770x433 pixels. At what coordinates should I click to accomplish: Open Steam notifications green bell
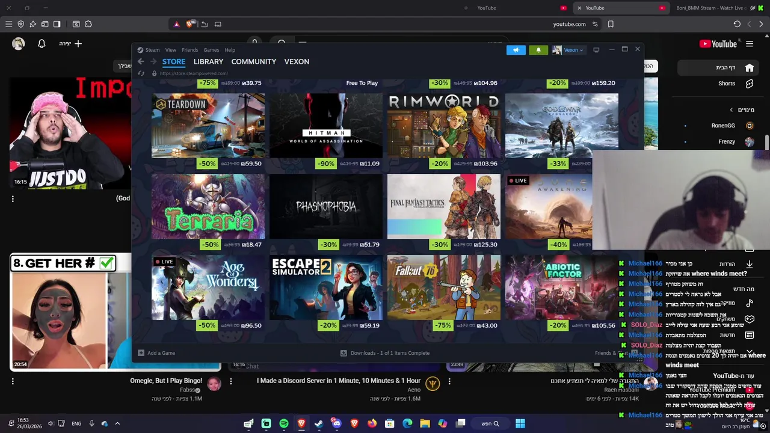(x=538, y=50)
